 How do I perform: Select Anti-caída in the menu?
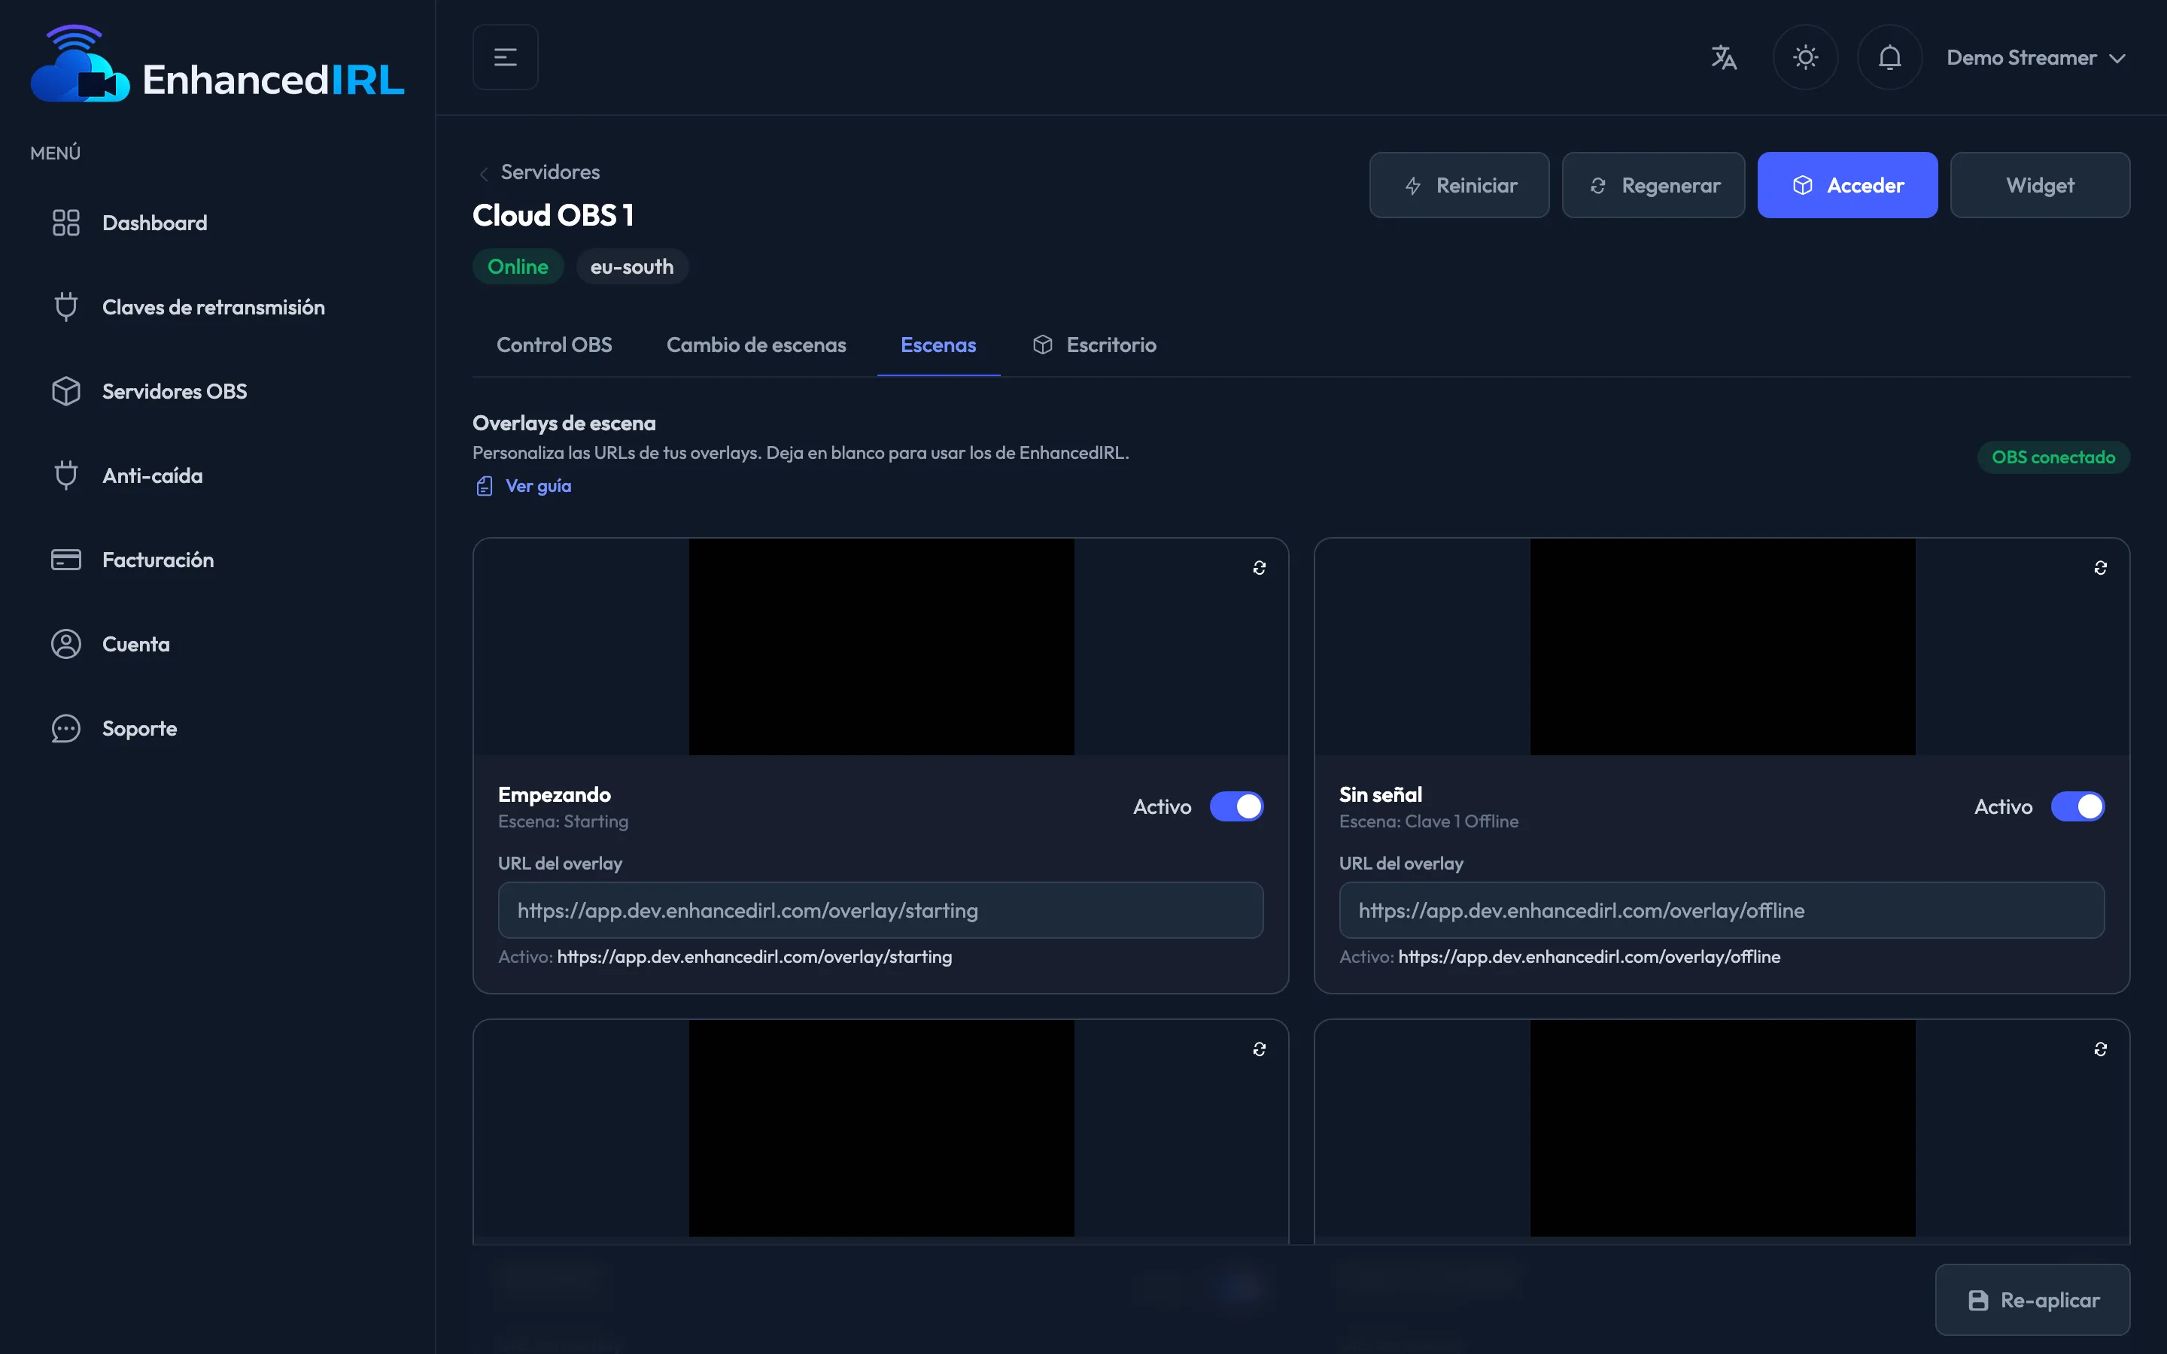click(x=217, y=475)
